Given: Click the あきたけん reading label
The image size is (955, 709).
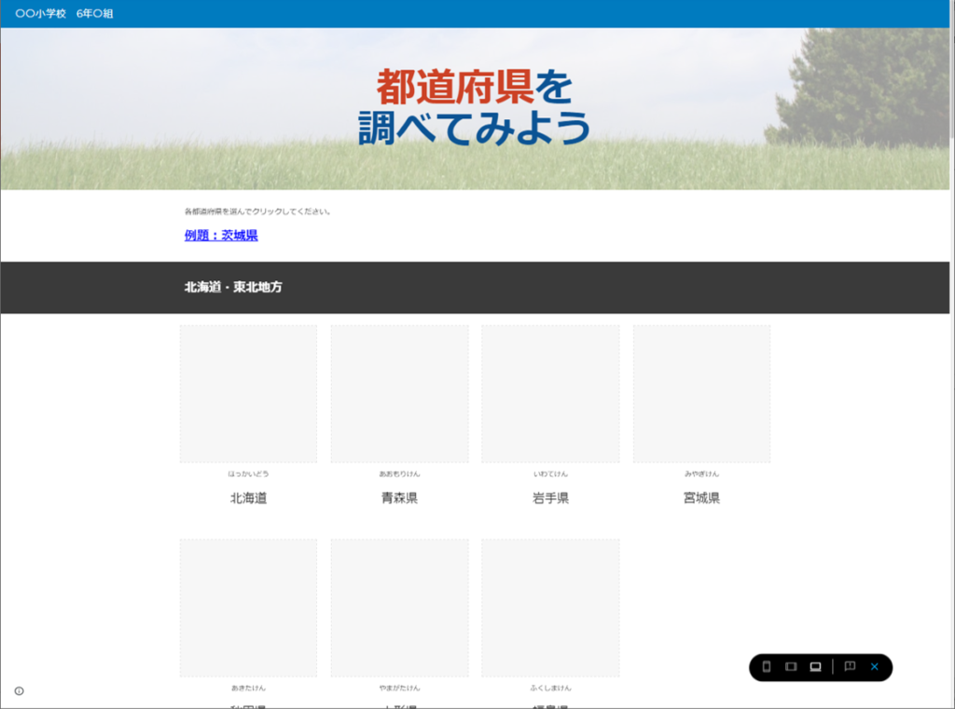Looking at the screenshot, I should click(x=248, y=688).
